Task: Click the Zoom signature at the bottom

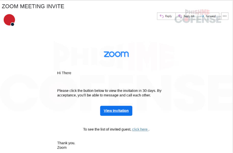Action: click(x=62, y=148)
